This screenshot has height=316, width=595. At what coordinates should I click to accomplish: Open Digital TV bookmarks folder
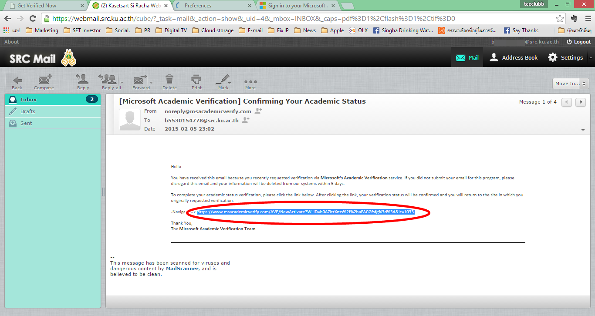[171, 30]
